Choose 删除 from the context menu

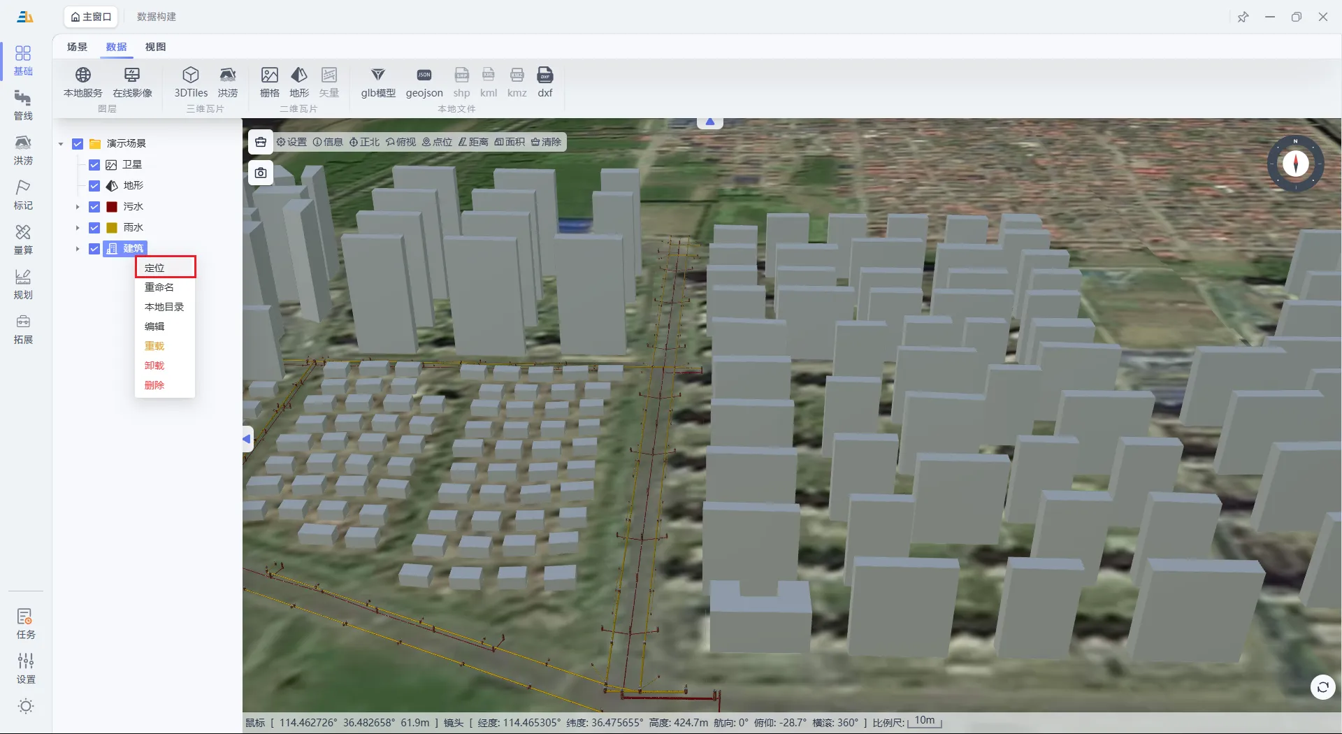(x=165, y=385)
